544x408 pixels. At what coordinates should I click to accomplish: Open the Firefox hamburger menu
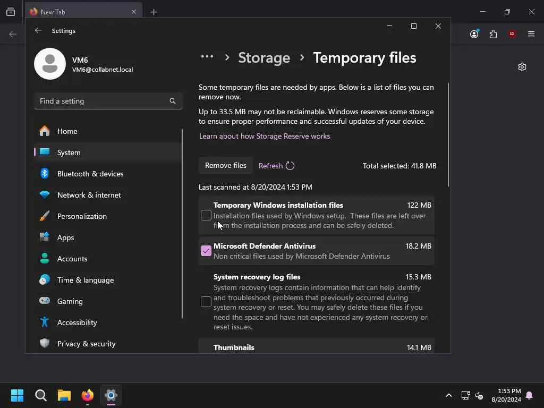click(531, 33)
